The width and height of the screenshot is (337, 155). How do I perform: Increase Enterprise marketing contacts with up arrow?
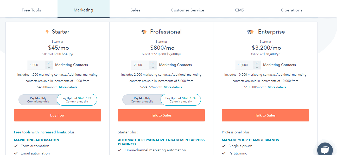257,63
